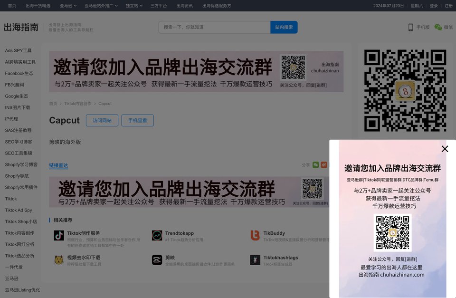Screen dimensions: 456x298
Task: Open Tiktok Shop小店 in the sidebar
Action: (21, 221)
